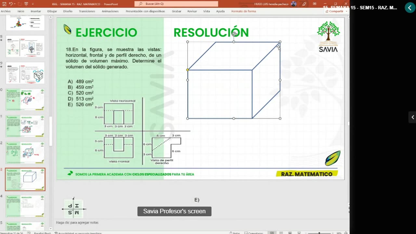The height and width of the screenshot is (234, 416).
Task: Open the Ayuda tab
Action: coord(220,11)
